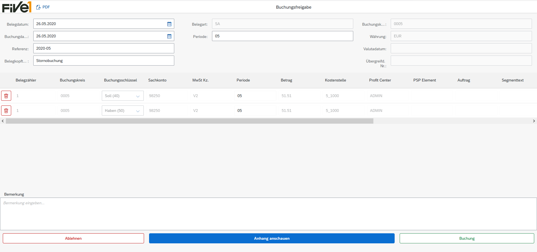
Task: Click the Ablehnen button
Action: [x=73, y=238]
